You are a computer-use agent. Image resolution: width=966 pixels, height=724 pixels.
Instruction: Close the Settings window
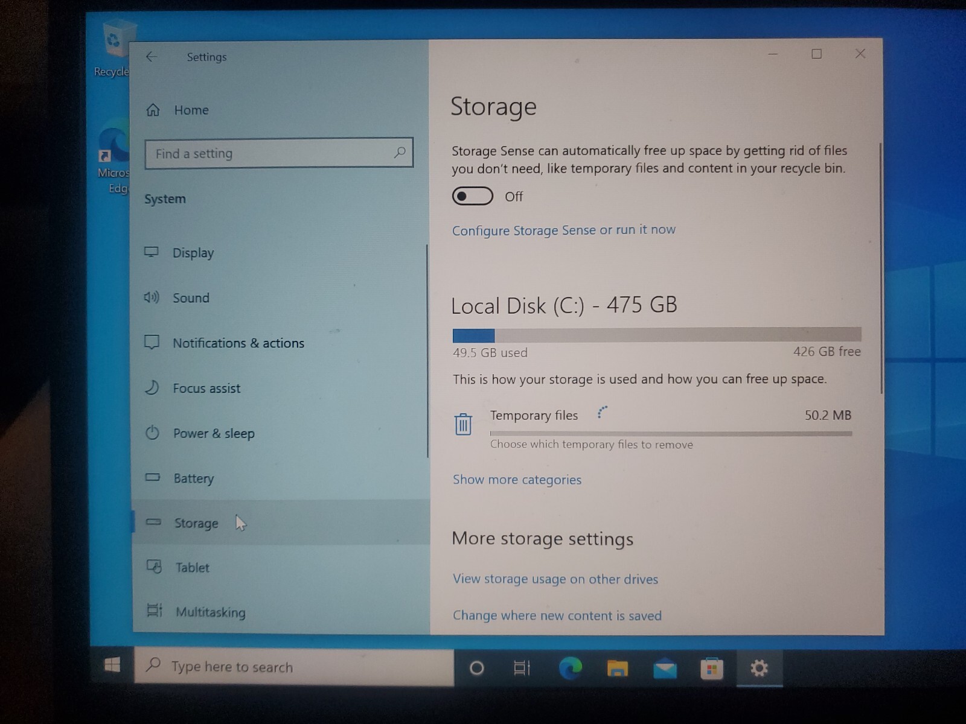860,54
